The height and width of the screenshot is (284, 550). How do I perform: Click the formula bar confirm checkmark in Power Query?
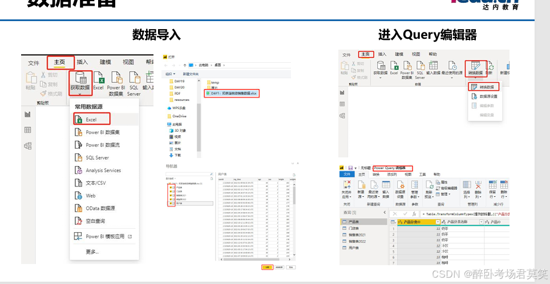click(405, 213)
